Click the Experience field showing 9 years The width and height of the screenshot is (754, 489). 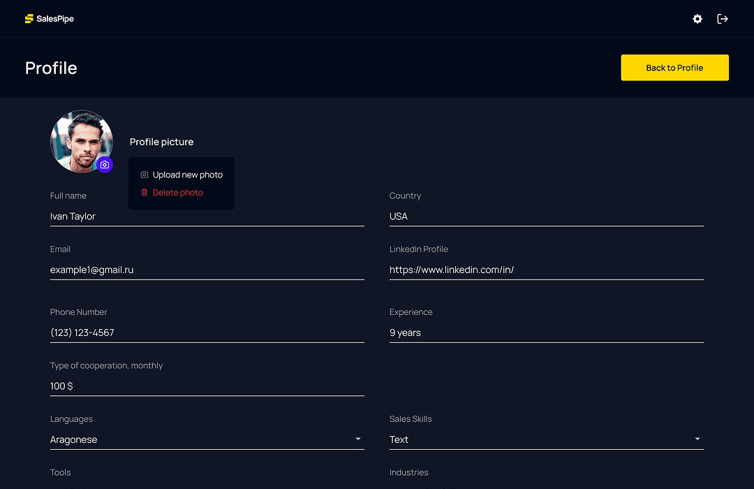546,333
